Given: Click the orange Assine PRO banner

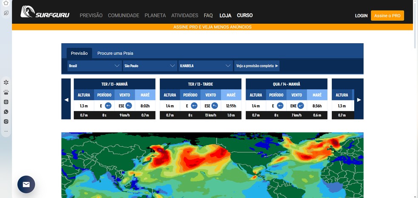Looking at the screenshot, I should pyautogui.click(x=212, y=27).
